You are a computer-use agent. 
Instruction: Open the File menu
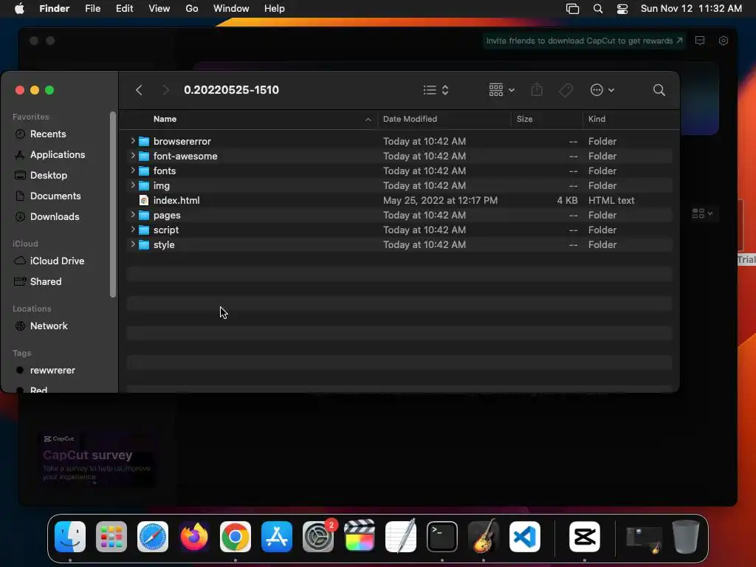click(92, 9)
